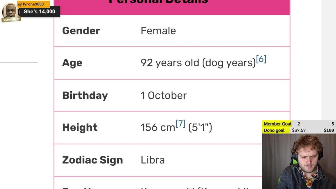Viewport: 336px width, 189px height.
Task: Click the "She's 14,000" chat message
Action: (39, 12)
